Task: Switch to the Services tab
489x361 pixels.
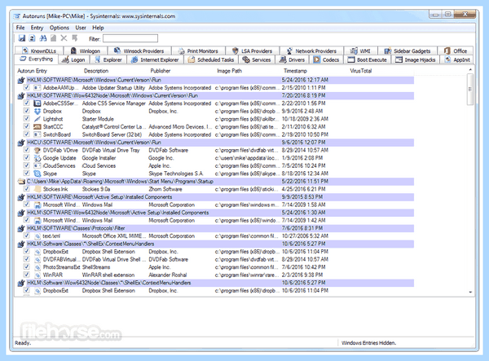Action: click(257, 59)
